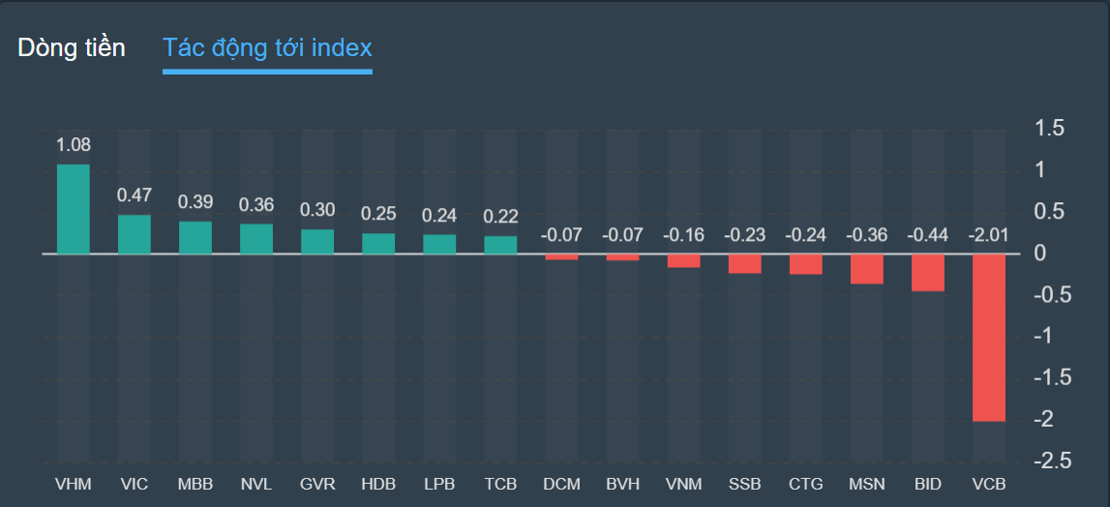The width and height of the screenshot is (1110, 507).
Task: Click the HDB bar in chart
Action: pos(378,244)
